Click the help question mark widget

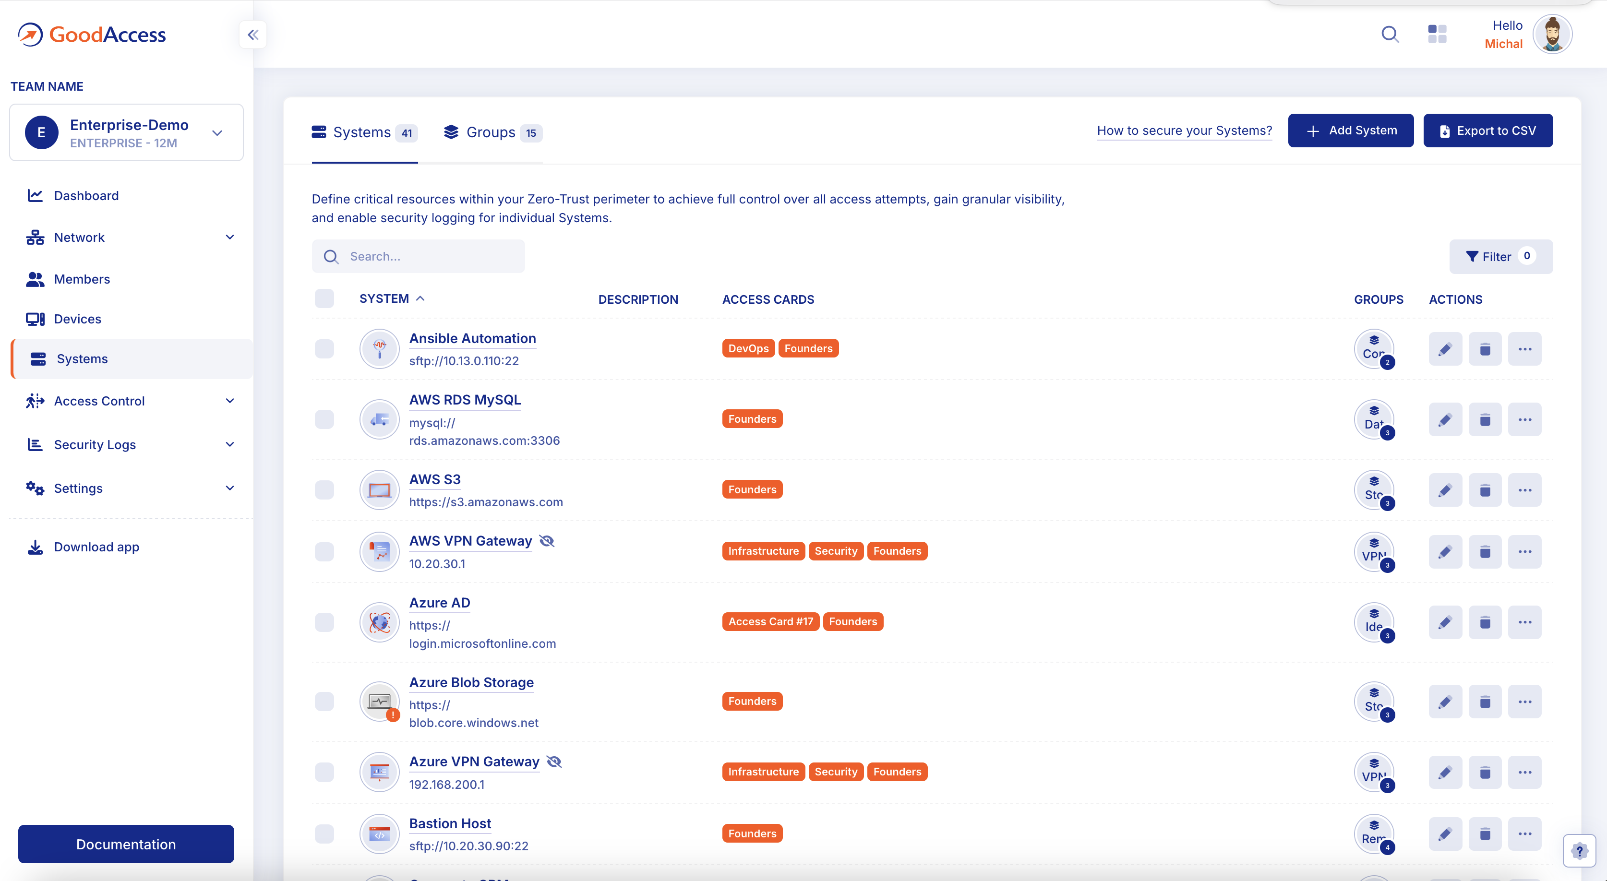coord(1579,850)
